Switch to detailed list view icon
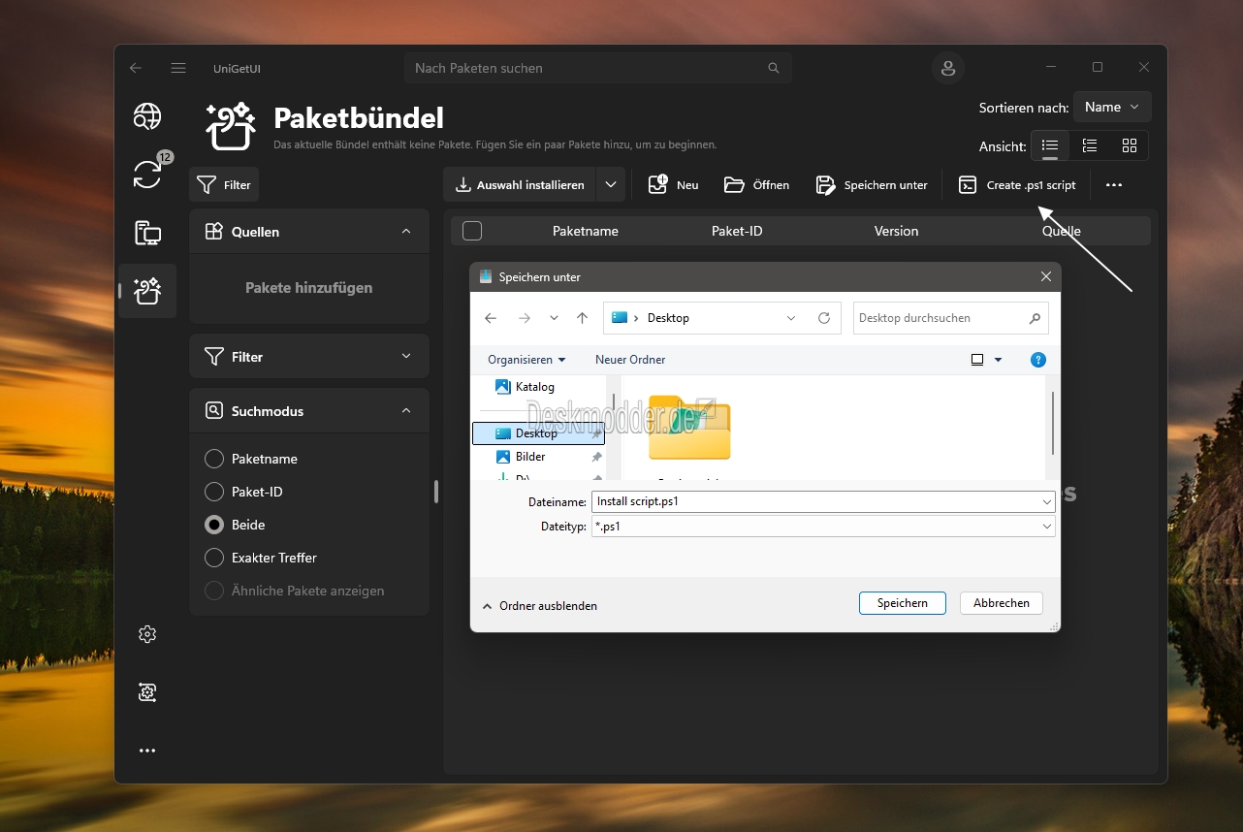 click(1090, 145)
